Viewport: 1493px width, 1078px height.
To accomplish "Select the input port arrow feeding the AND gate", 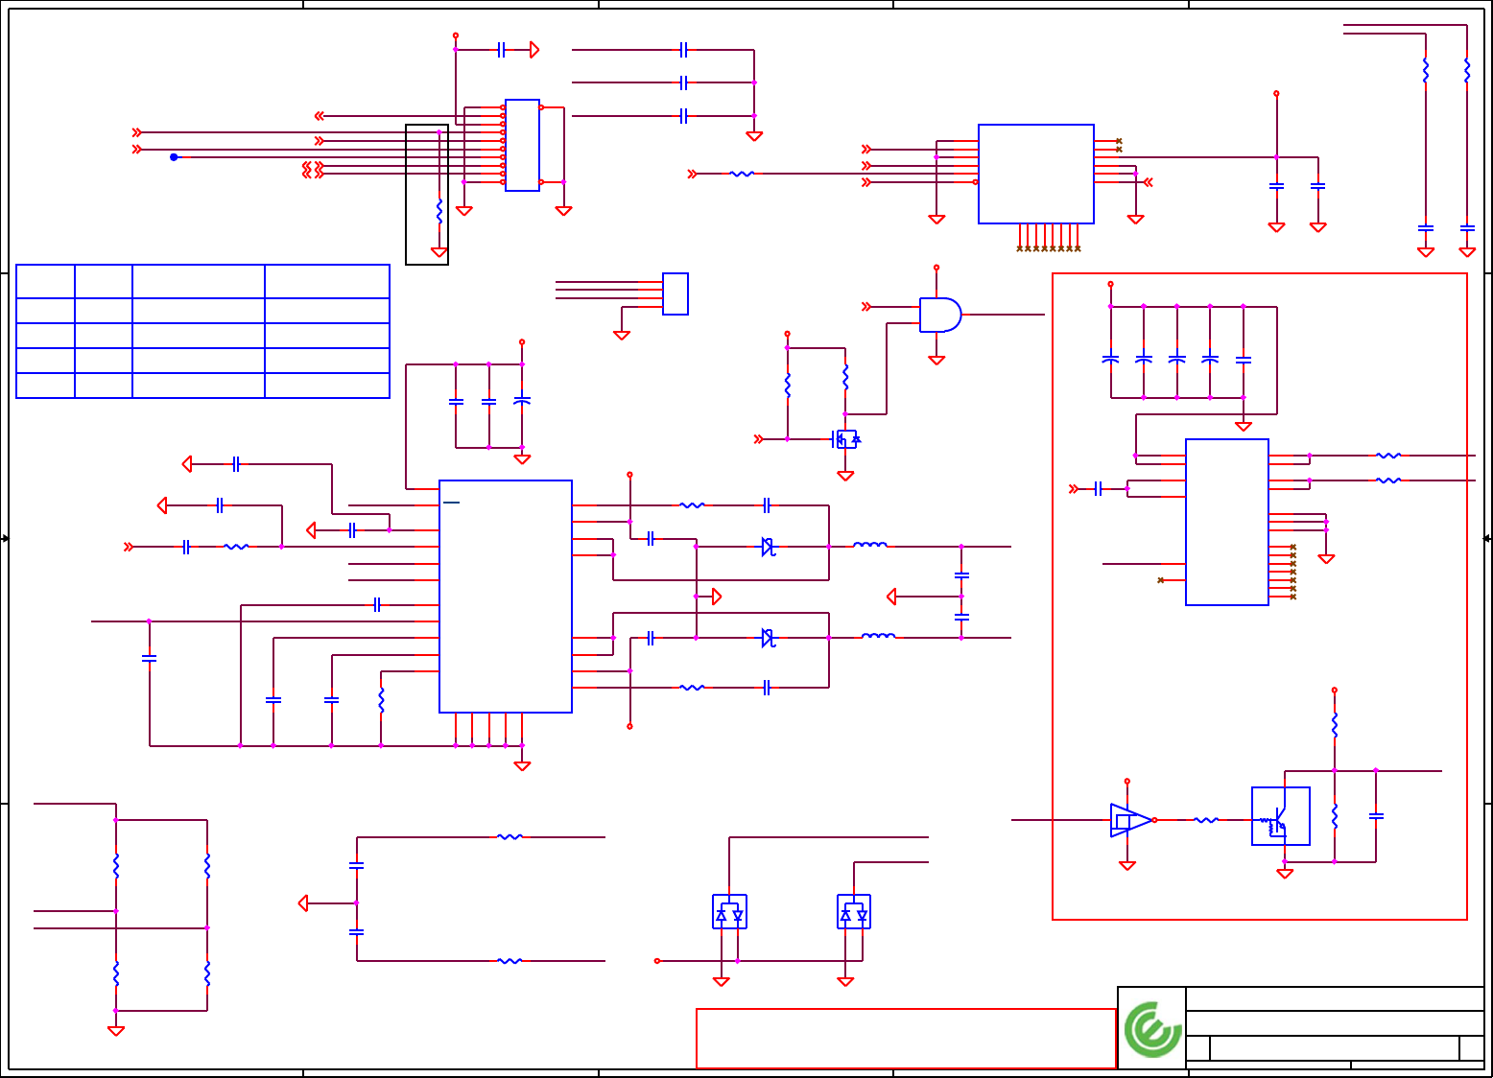I will [x=866, y=307].
